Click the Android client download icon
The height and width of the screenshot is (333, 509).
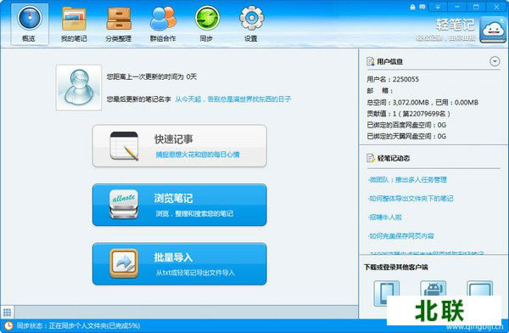[x=433, y=289]
